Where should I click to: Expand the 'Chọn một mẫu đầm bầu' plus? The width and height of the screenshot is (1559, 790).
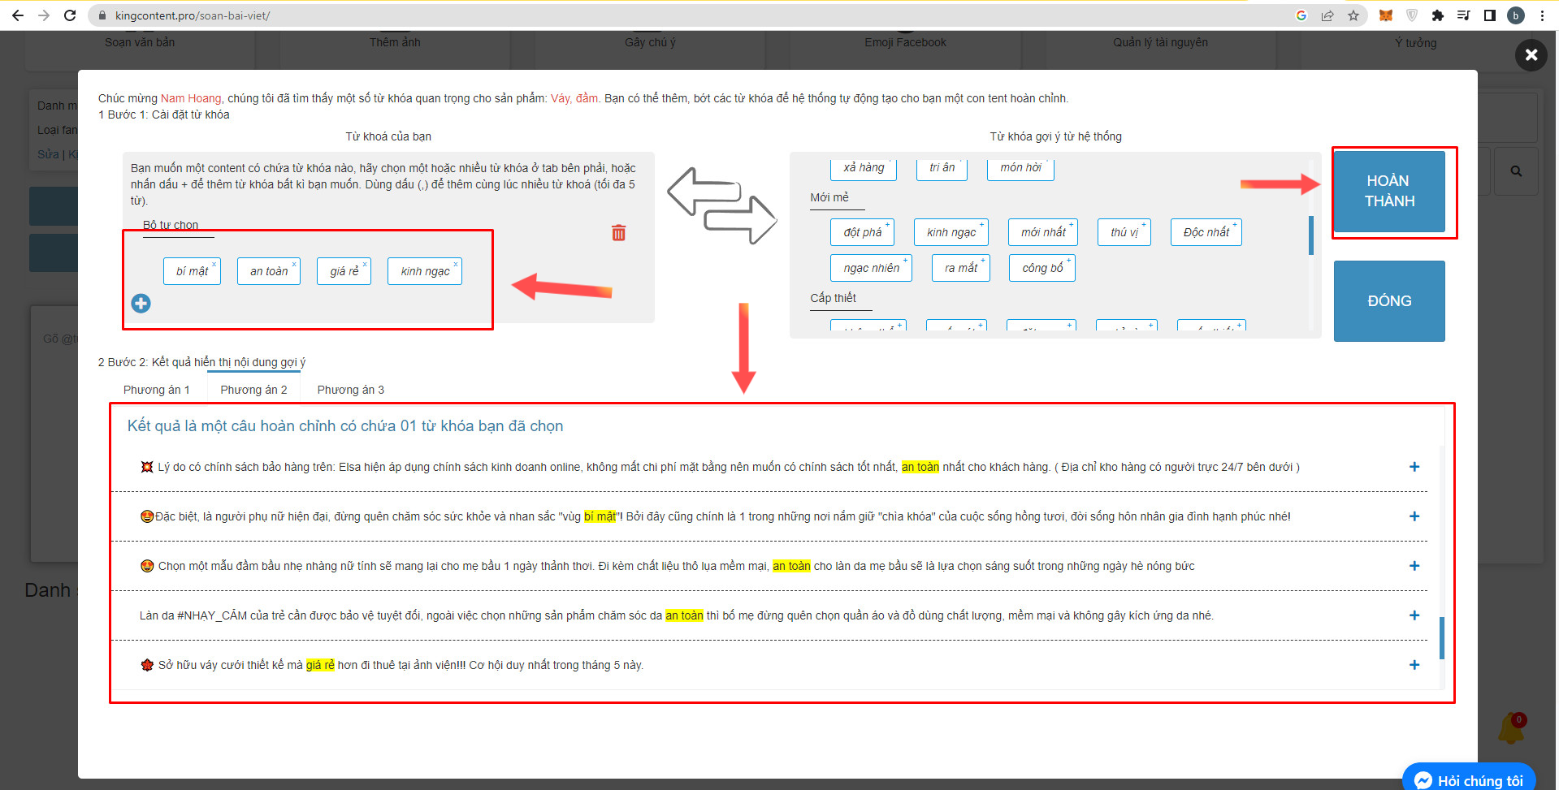1414,566
